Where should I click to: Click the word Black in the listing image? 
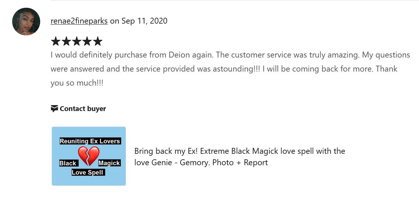[69, 163]
